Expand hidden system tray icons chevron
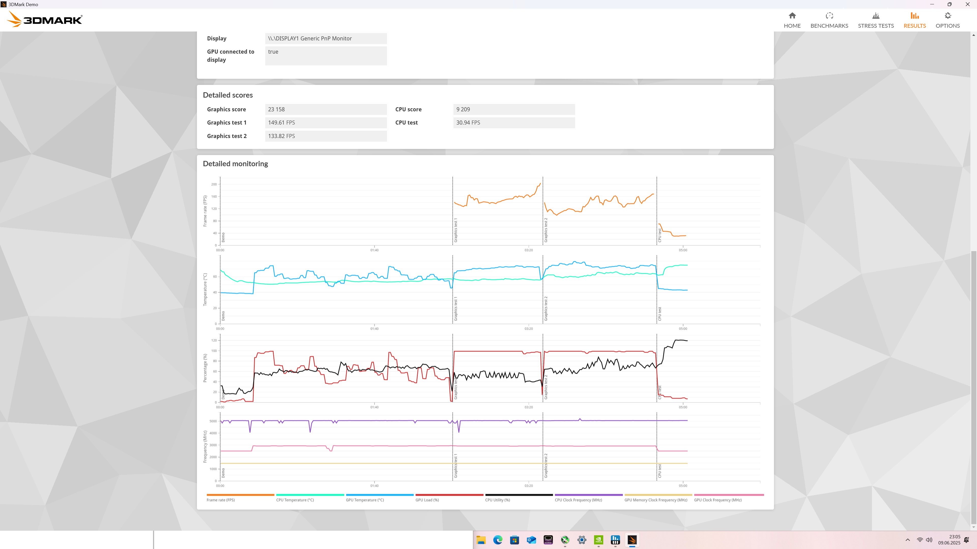 tap(908, 540)
